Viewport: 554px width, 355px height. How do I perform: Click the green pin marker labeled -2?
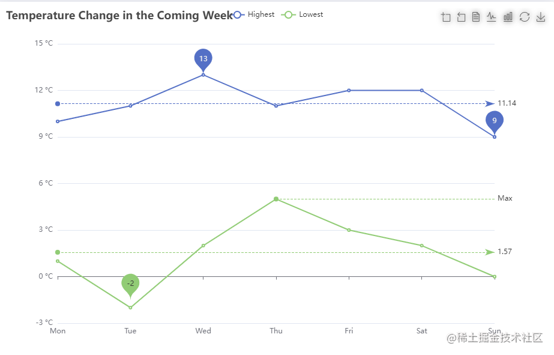coord(130,283)
